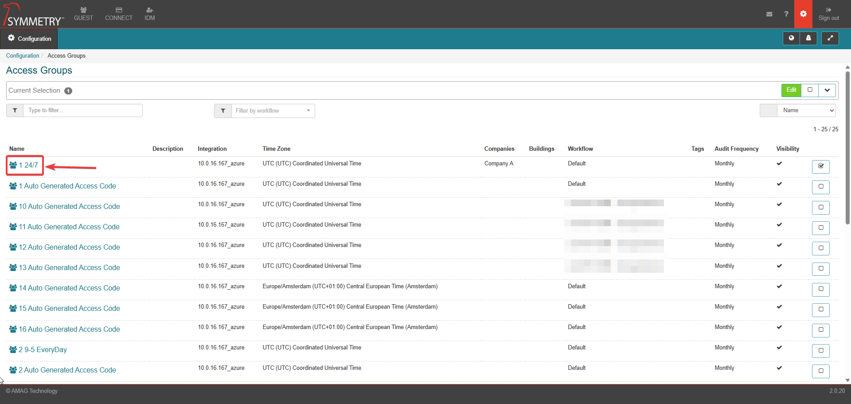Viewport: 851px width, 404px height.
Task: Open the CONNECT module
Action: pyautogui.click(x=119, y=14)
